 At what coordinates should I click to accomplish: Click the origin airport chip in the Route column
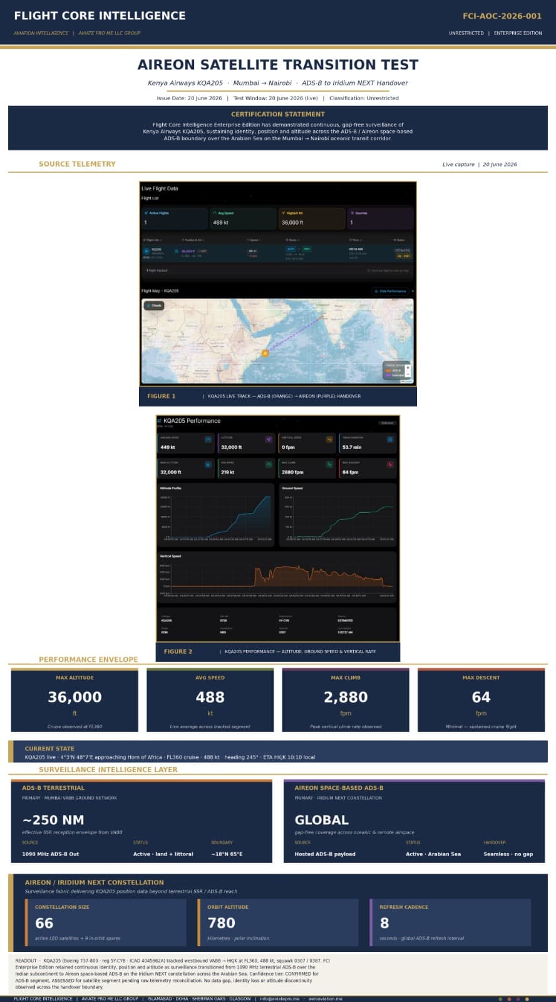[291, 249]
